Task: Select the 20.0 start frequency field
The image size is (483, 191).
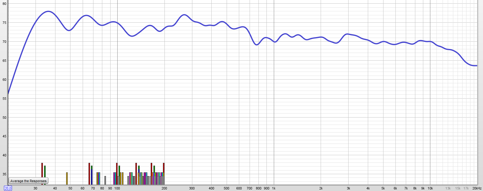Action: point(8,188)
